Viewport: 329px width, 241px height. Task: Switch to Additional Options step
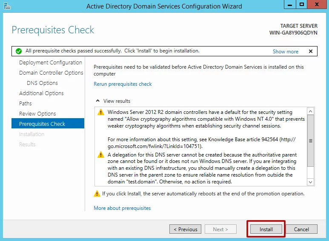[41, 93]
